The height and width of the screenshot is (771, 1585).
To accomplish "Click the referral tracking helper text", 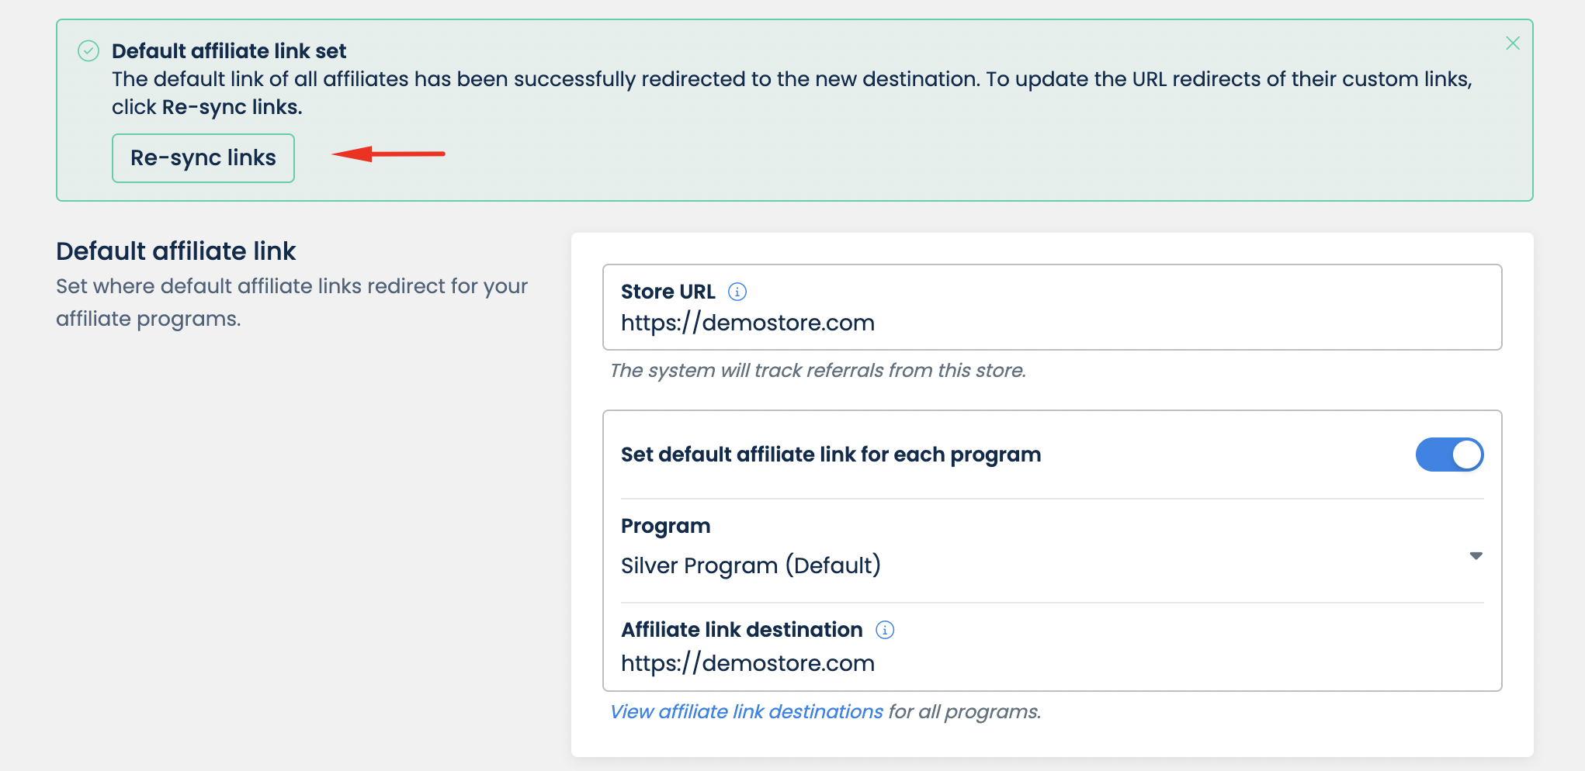I will [817, 370].
